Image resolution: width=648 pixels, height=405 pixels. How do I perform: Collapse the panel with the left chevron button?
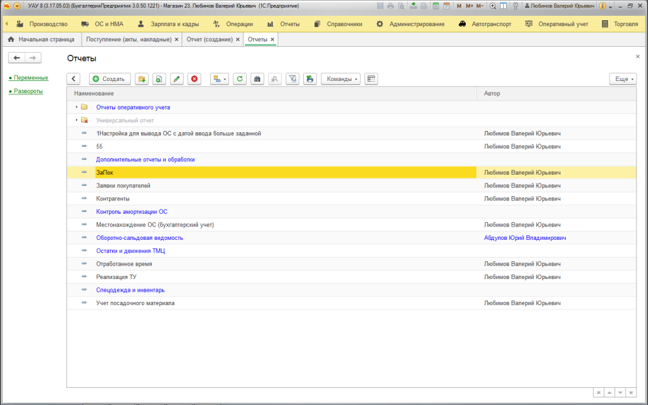tap(73, 79)
